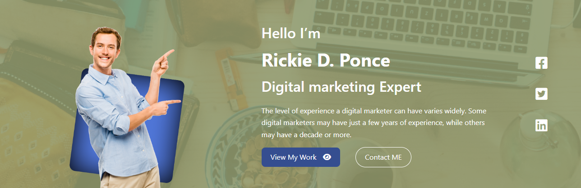Click the paragraph line starting "The level of experience"
This screenshot has height=188, width=581.
pos(373,111)
